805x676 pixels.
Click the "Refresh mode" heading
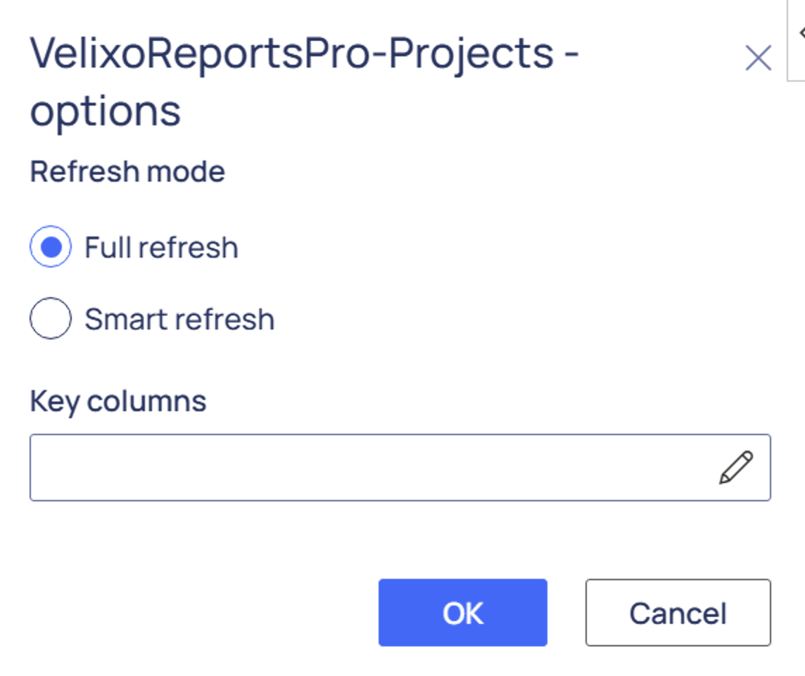point(127,172)
